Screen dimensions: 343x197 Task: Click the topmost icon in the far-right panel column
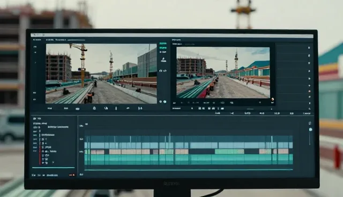pos(309,48)
